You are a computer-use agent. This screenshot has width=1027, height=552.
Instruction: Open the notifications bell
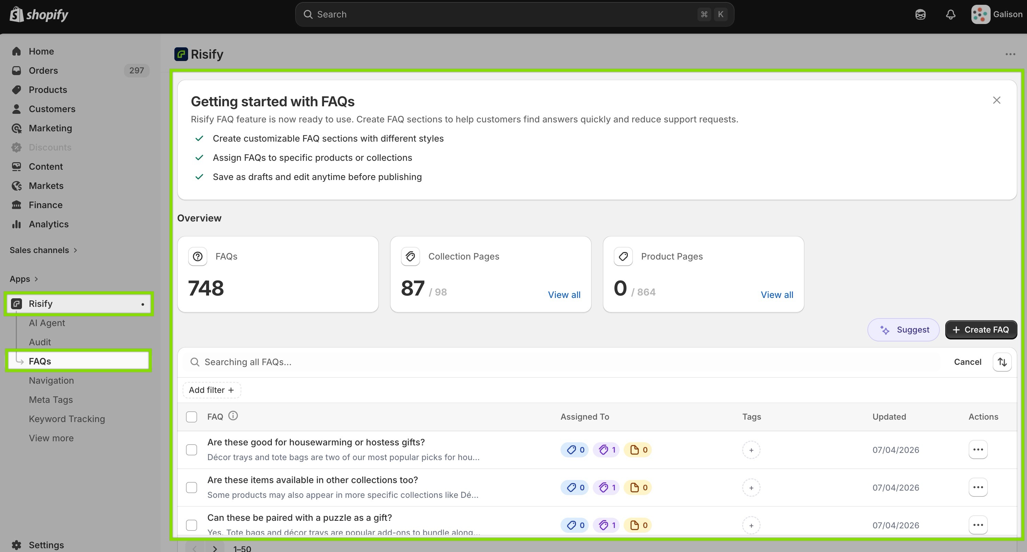tap(950, 15)
